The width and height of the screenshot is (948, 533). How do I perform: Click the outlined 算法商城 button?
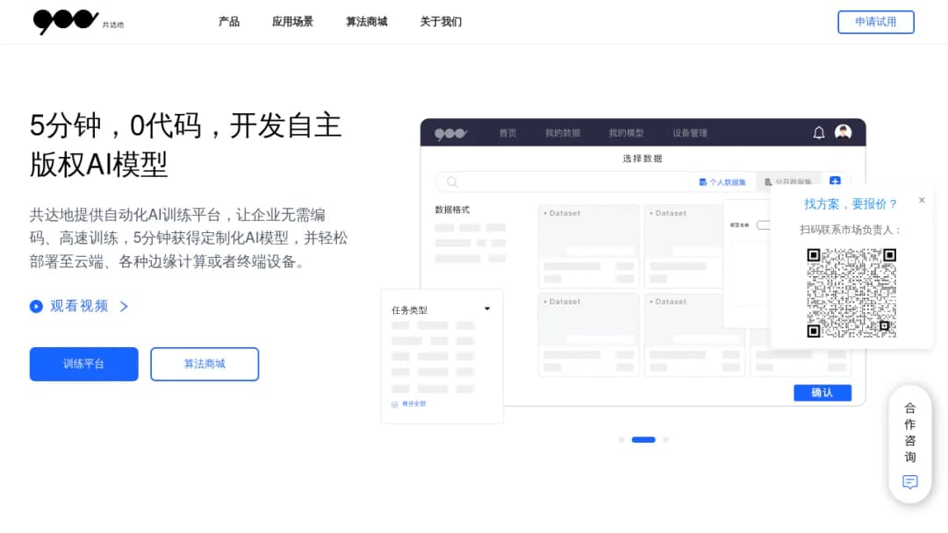tap(205, 364)
